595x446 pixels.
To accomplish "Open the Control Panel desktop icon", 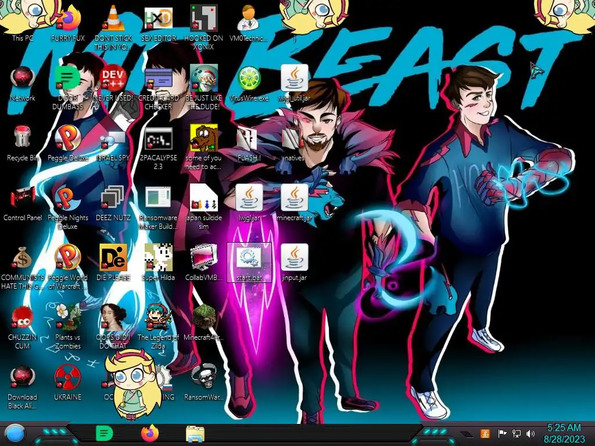I will (23, 202).
